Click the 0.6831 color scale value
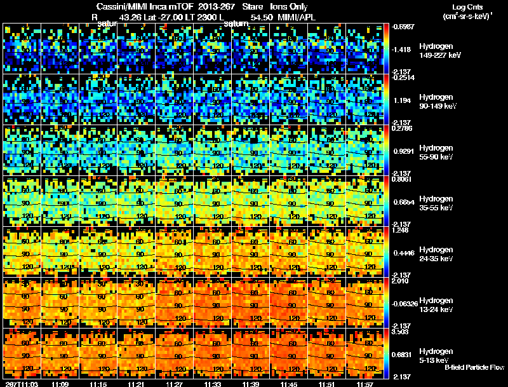Viewport: 508px width, 387px height. pyautogui.click(x=402, y=355)
